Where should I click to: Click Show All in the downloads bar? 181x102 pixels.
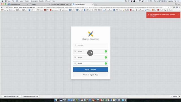pyautogui.click(x=174, y=96)
